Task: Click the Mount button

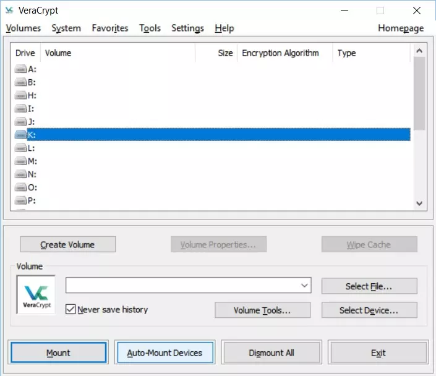Action: click(58, 352)
